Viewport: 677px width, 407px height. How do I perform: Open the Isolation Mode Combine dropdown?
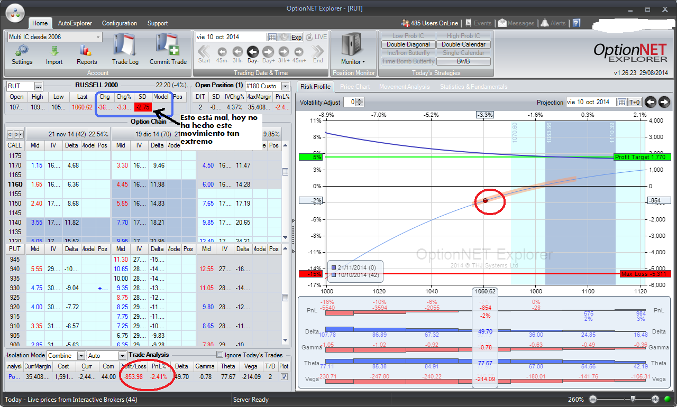tap(81, 356)
